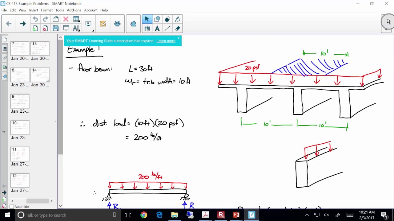Open measurement tools icon
The width and height of the screenshot is (394, 221).
(76, 28)
